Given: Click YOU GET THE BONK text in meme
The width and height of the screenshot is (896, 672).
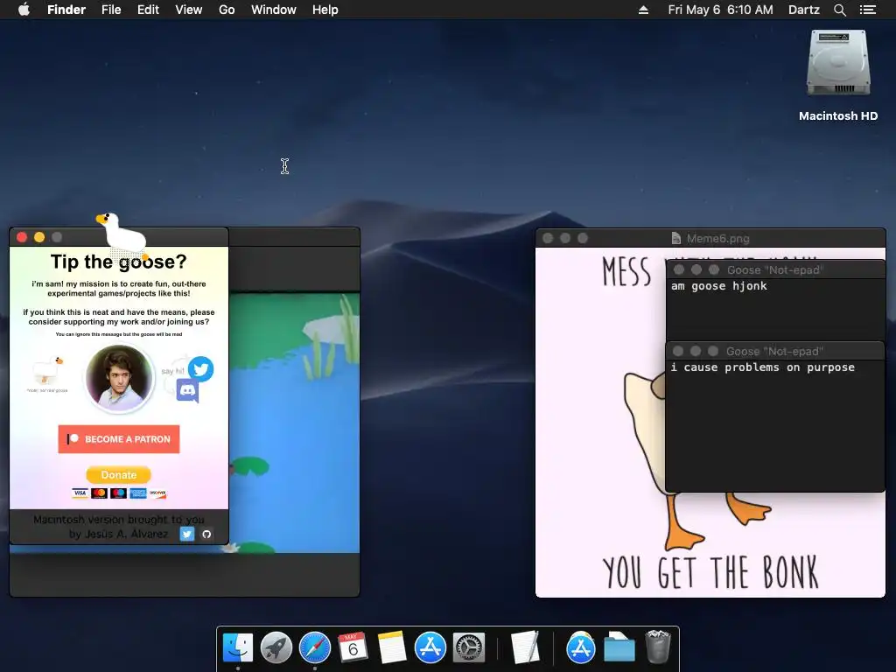Looking at the screenshot, I should coord(710,572).
